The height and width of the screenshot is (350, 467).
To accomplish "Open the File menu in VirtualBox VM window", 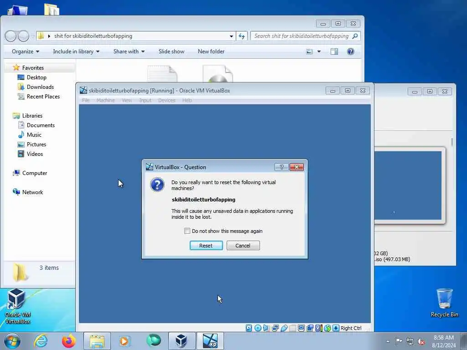I will point(86,100).
